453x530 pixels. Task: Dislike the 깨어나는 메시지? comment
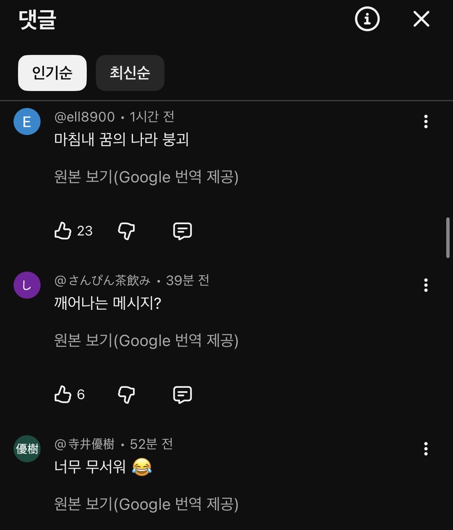[x=126, y=394]
